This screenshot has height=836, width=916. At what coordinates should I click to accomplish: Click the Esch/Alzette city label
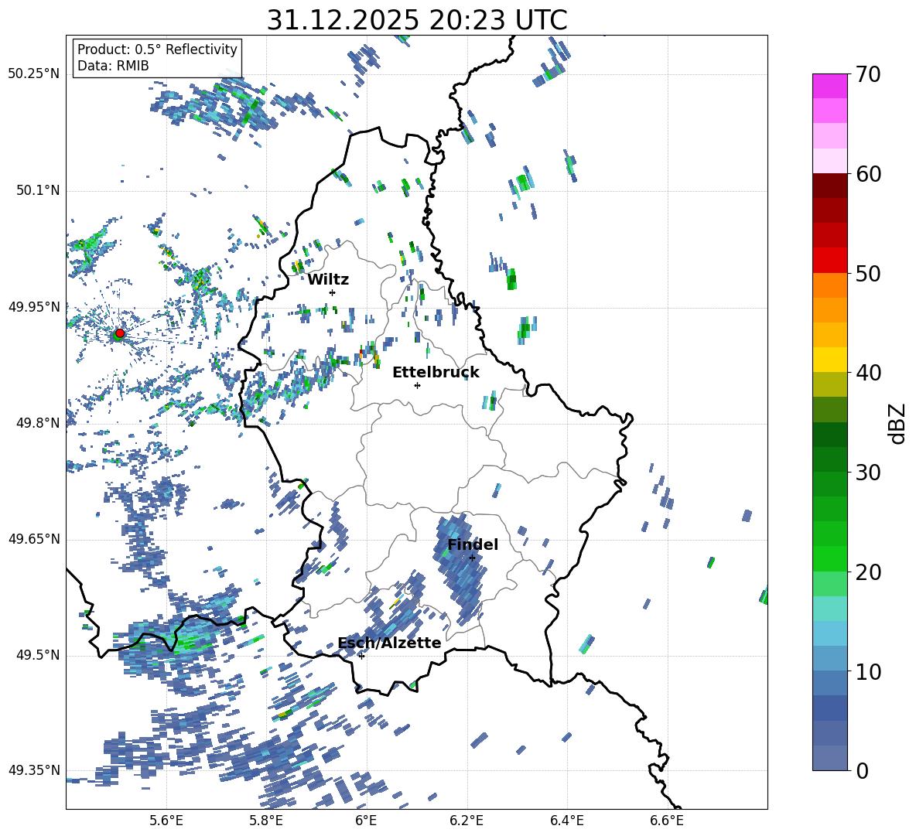[389, 643]
